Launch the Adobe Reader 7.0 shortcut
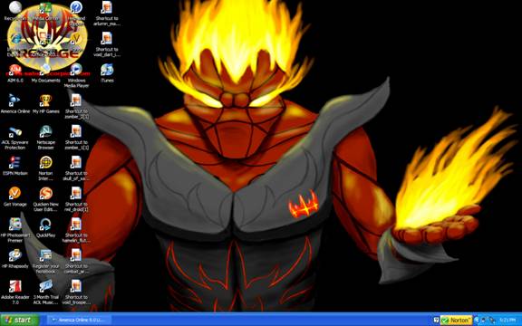The width and height of the screenshot is (522, 326). point(15,286)
